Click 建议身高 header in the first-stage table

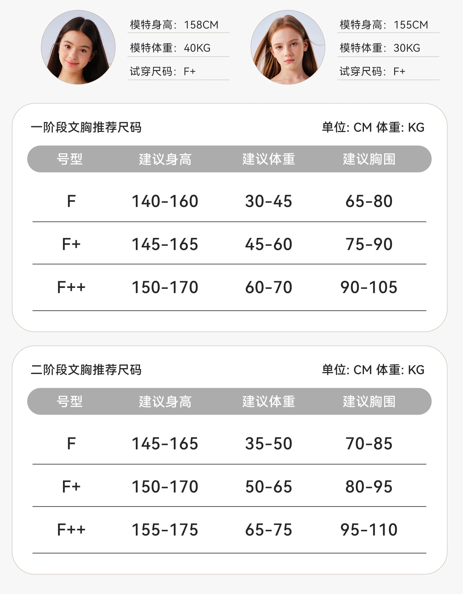pos(165,159)
